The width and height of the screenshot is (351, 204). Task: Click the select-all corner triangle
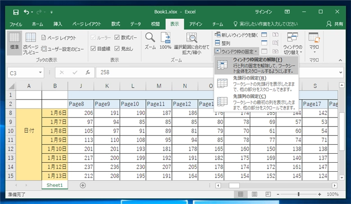point(11,86)
